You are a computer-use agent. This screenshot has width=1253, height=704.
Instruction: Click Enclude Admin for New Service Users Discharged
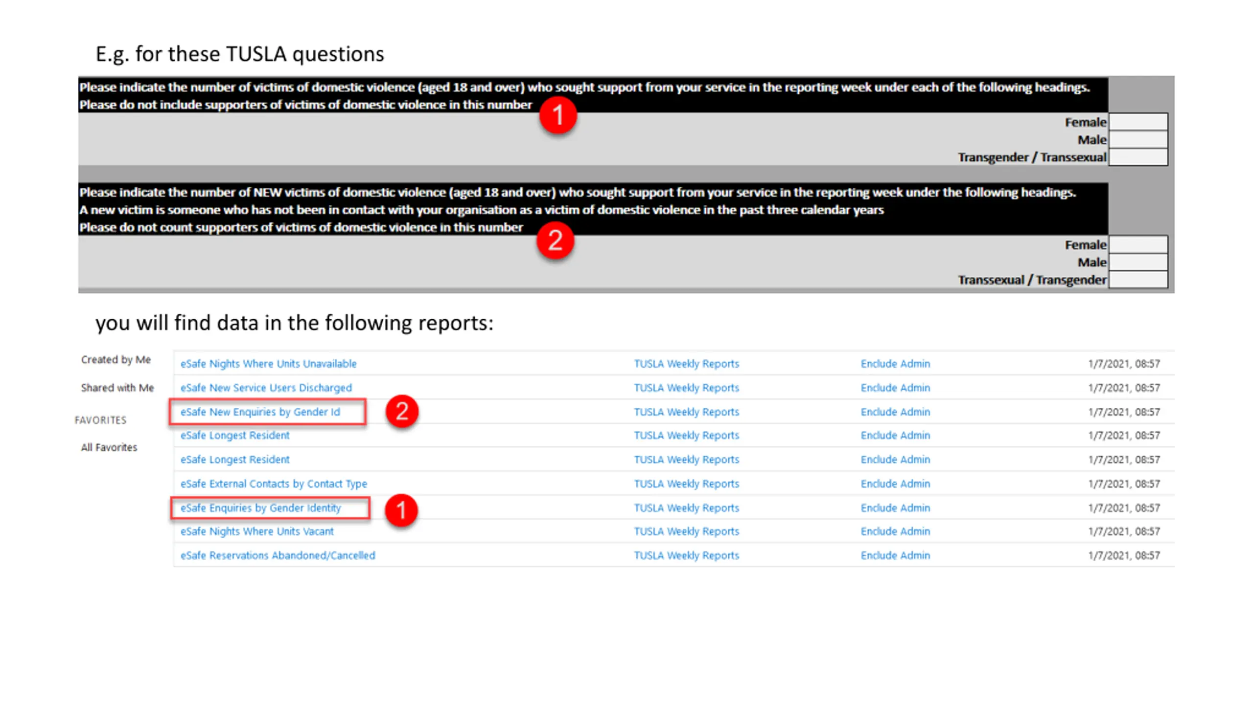click(x=895, y=388)
